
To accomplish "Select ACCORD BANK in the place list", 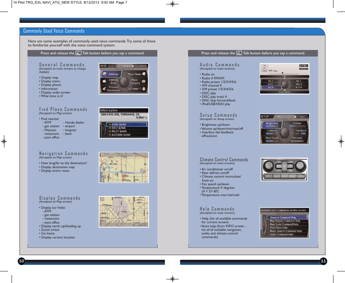I will [x=127, y=135].
